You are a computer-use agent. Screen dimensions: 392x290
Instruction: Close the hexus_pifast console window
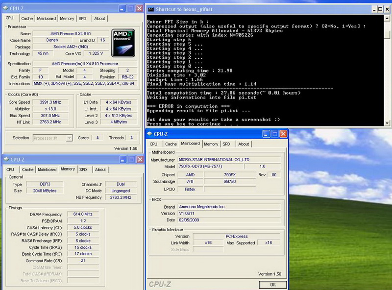click(387, 9)
